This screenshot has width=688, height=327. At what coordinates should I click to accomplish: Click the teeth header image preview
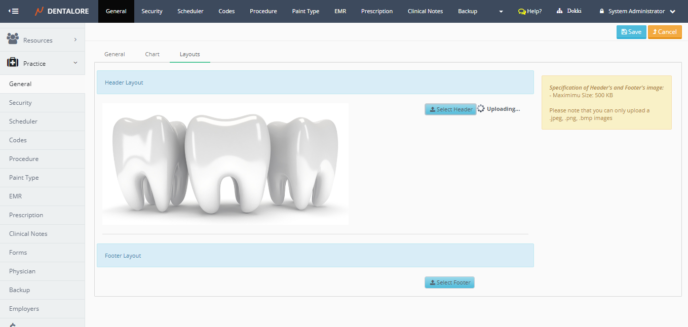[x=225, y=164]
